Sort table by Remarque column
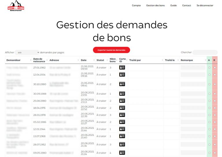Image resolution: width=222 pixels, height=157 pixels. click(x=193, y=60)
